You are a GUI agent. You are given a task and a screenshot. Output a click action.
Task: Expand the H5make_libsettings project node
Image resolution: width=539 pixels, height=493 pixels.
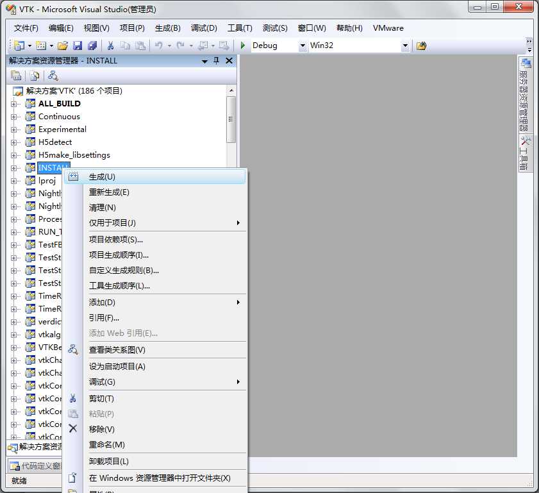point(13,155)
